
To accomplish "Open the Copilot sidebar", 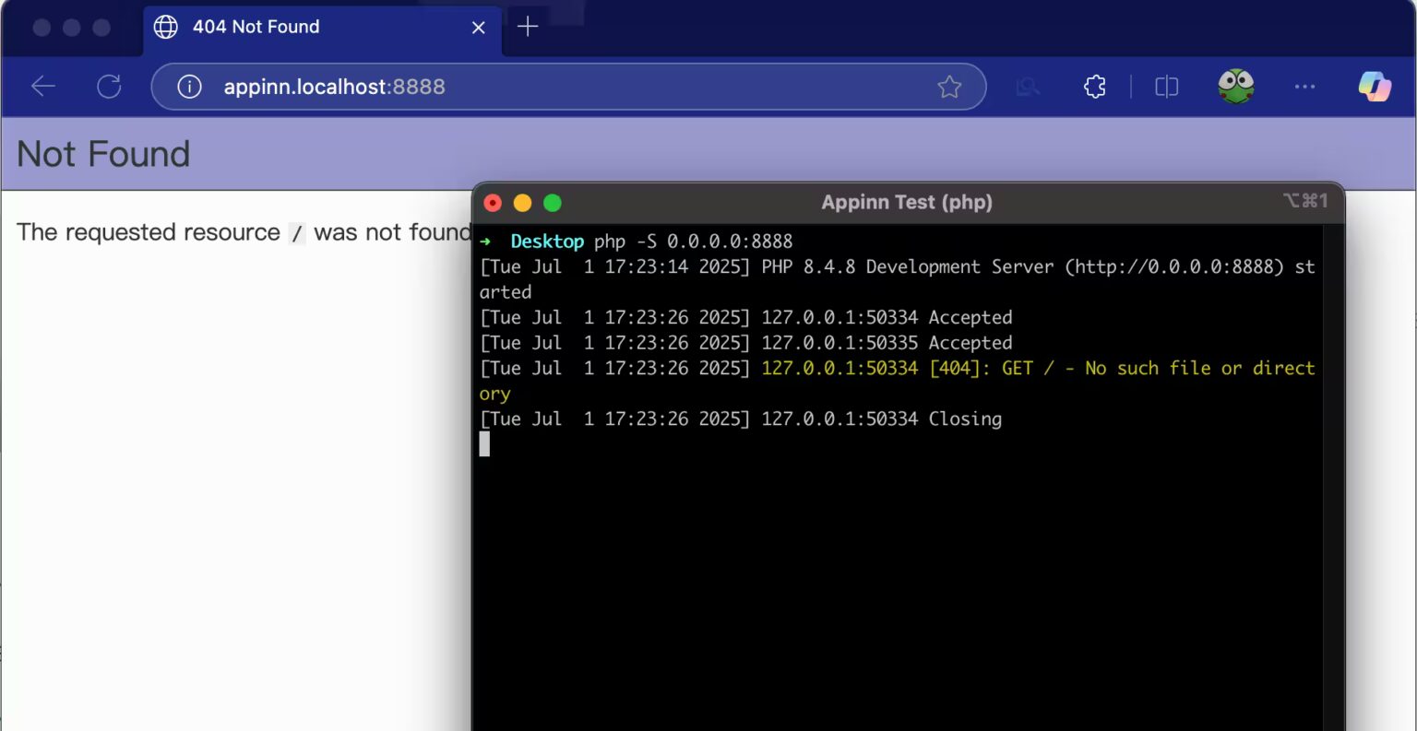I will [x=1374, y=86].
